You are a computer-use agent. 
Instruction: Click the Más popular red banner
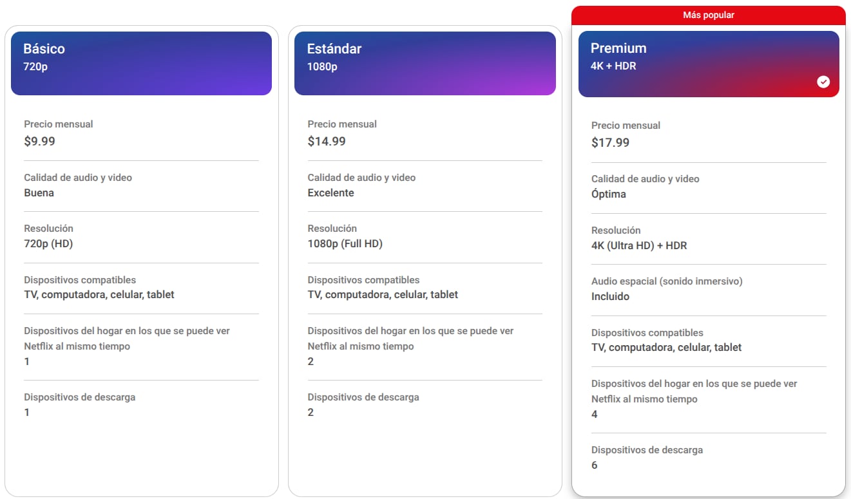pos(709,14)
